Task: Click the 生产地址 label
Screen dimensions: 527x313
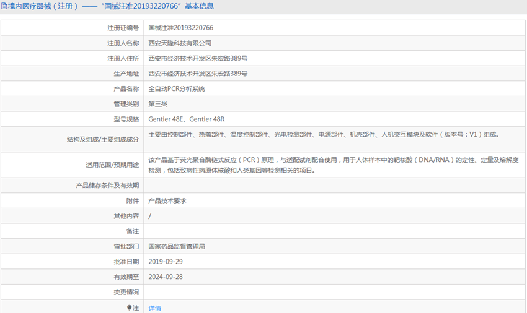Action: (x=126, y=74)
